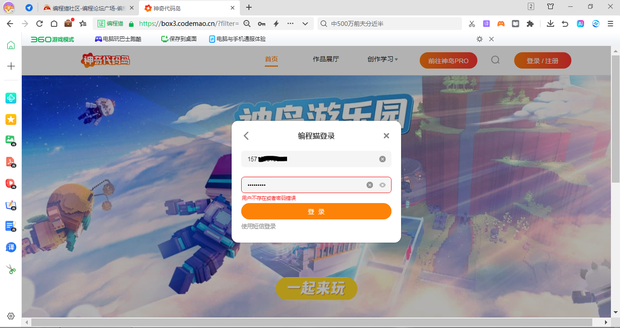Toggle password visibility eye icon
Image resolution: width=620 pixels, height=328 pixels.
coord(382,185)
